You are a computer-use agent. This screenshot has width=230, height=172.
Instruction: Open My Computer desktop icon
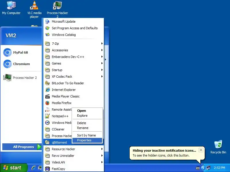coord(11,8)
